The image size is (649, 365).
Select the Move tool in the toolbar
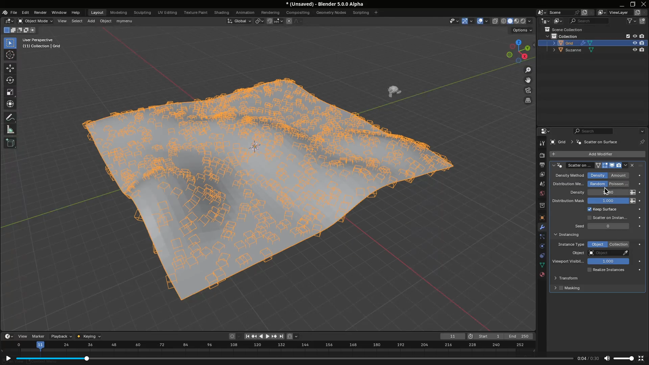pyautogui.click(x=10, y=68)
